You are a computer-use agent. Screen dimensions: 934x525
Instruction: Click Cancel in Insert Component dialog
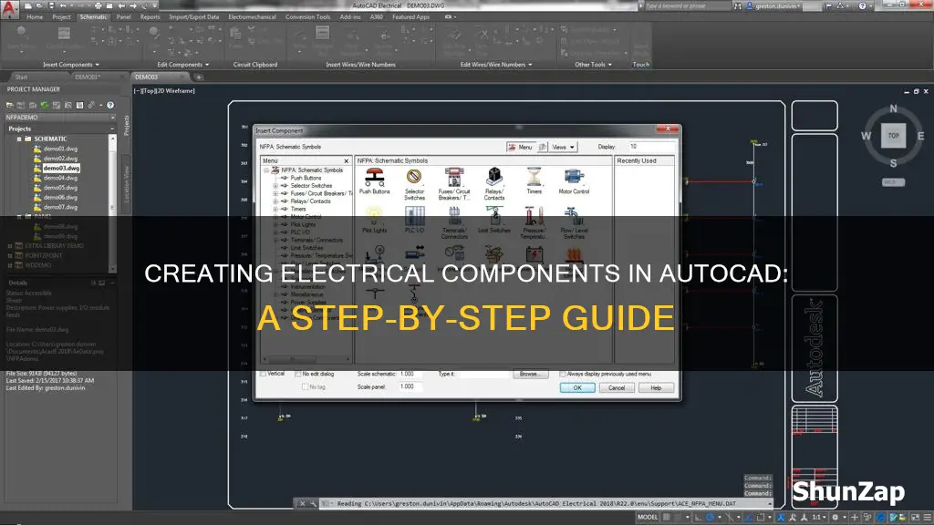617,387
